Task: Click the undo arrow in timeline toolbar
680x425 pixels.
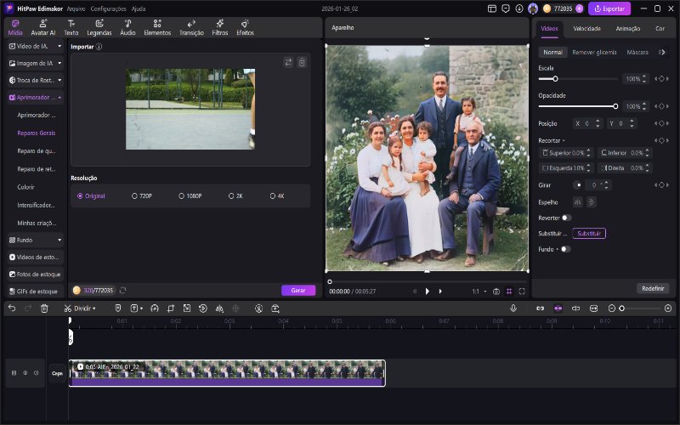Action: coord(12,308)
